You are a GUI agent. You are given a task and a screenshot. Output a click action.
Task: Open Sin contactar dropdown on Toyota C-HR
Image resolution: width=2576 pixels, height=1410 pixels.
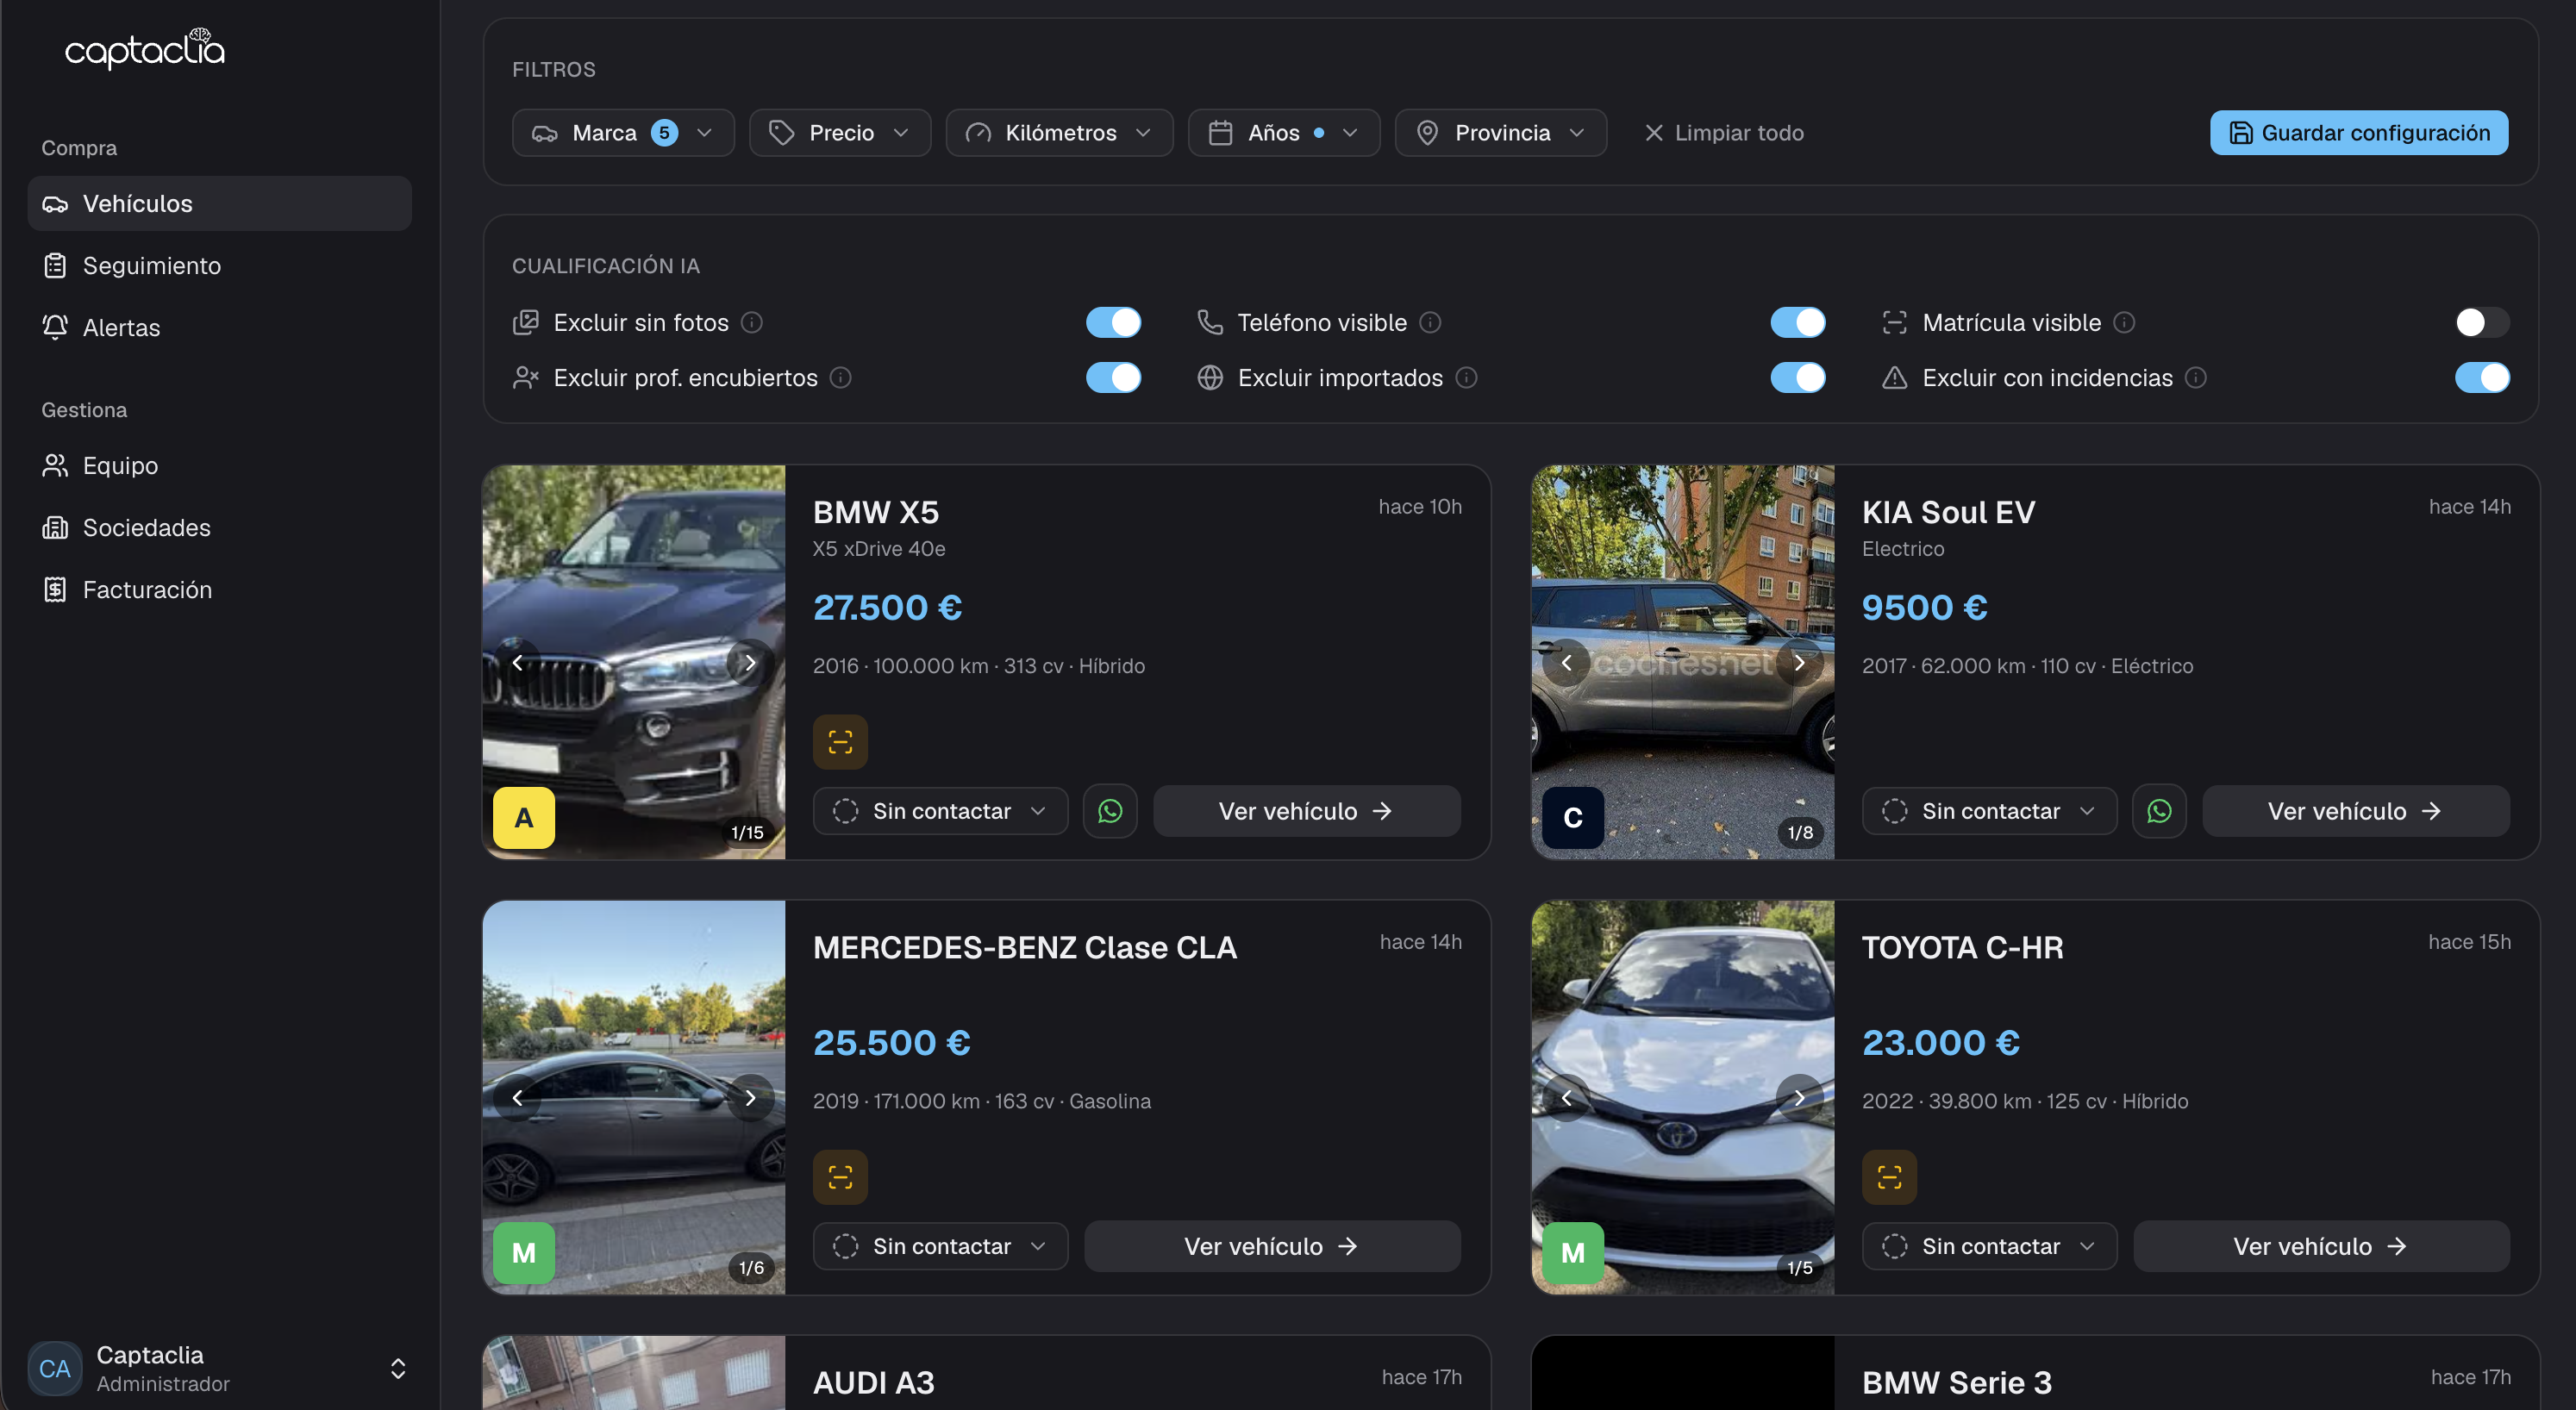[1989, 1246]
